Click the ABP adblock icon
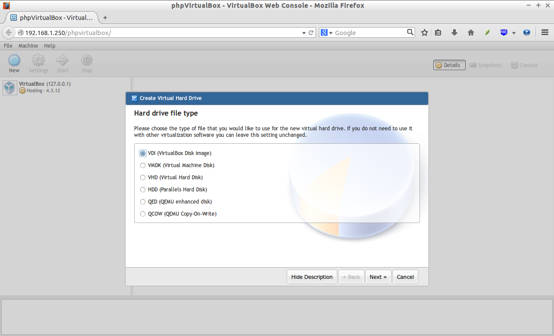The height and width of the screenshot is (336, 554). (x=504, y=32)
